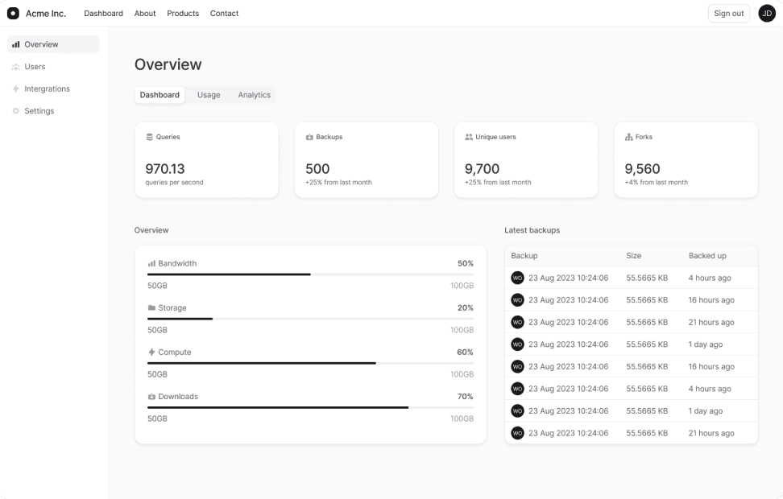Screen dimensions: 783x499
Task: Click 50GB value under Compute
Action: click(x=157, y=374)
